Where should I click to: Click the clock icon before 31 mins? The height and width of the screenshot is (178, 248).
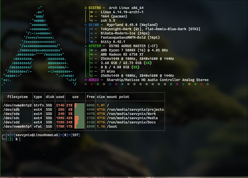point(92,71)
